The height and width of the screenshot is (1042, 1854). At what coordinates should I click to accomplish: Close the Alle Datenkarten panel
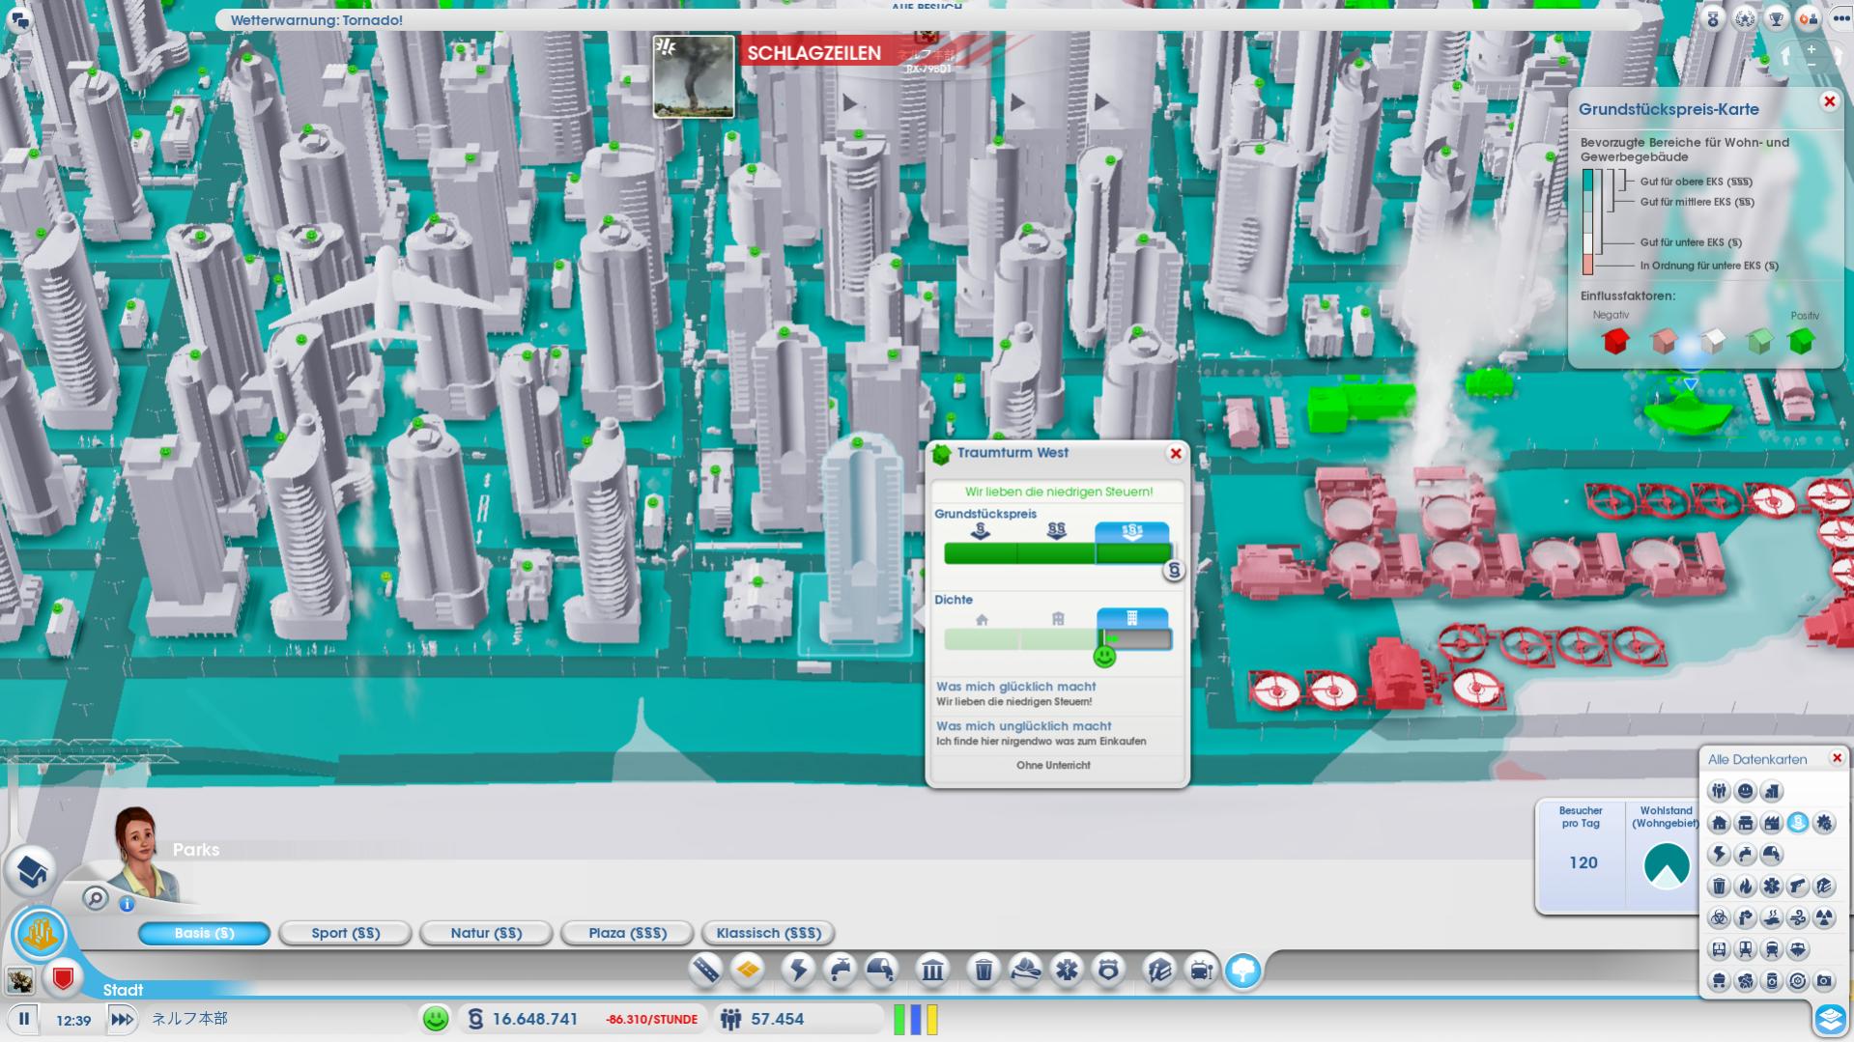(1837, 758)
